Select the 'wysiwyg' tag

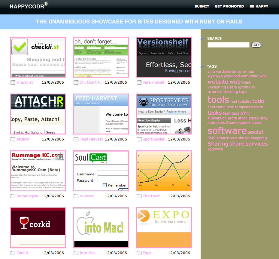coord(215,76)
